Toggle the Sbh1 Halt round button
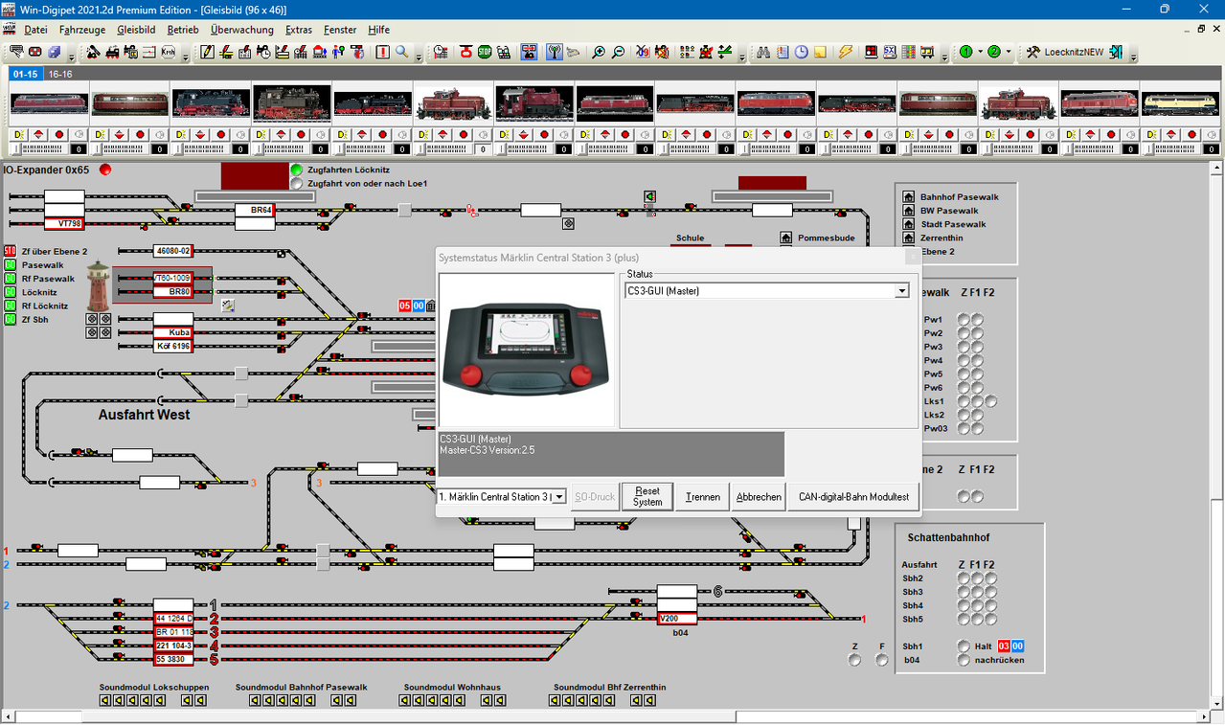Screen dimensions: 1225x725 (964, 646)
